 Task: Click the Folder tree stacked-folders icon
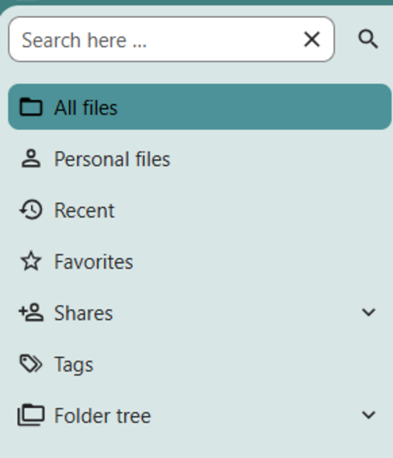point(31,416)
